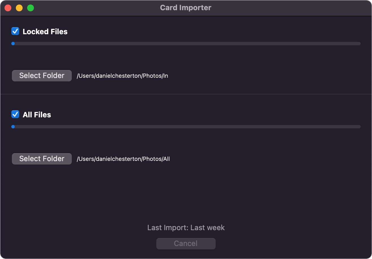Click the yellow minimize traffic light
372x259 pixels.
[19, 8]
